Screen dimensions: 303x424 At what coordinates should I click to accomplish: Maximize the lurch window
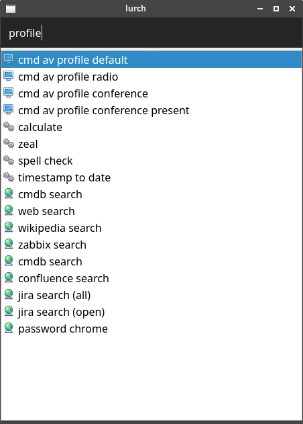point(276,9)
